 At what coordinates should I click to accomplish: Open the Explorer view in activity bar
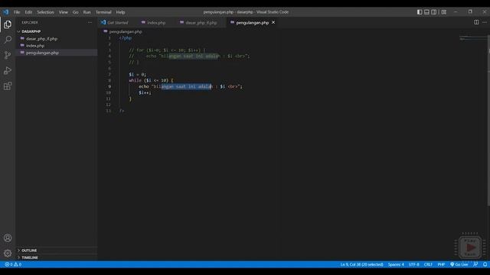[8, 24]
